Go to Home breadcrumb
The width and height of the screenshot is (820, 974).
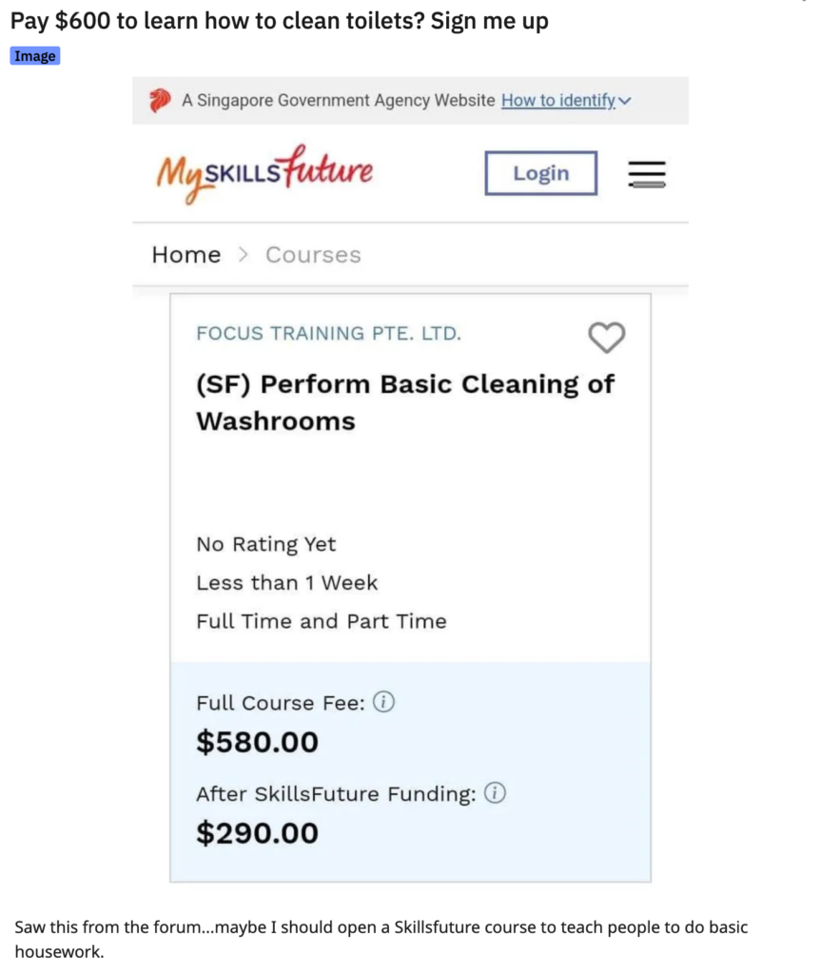[x=186, y=255]
